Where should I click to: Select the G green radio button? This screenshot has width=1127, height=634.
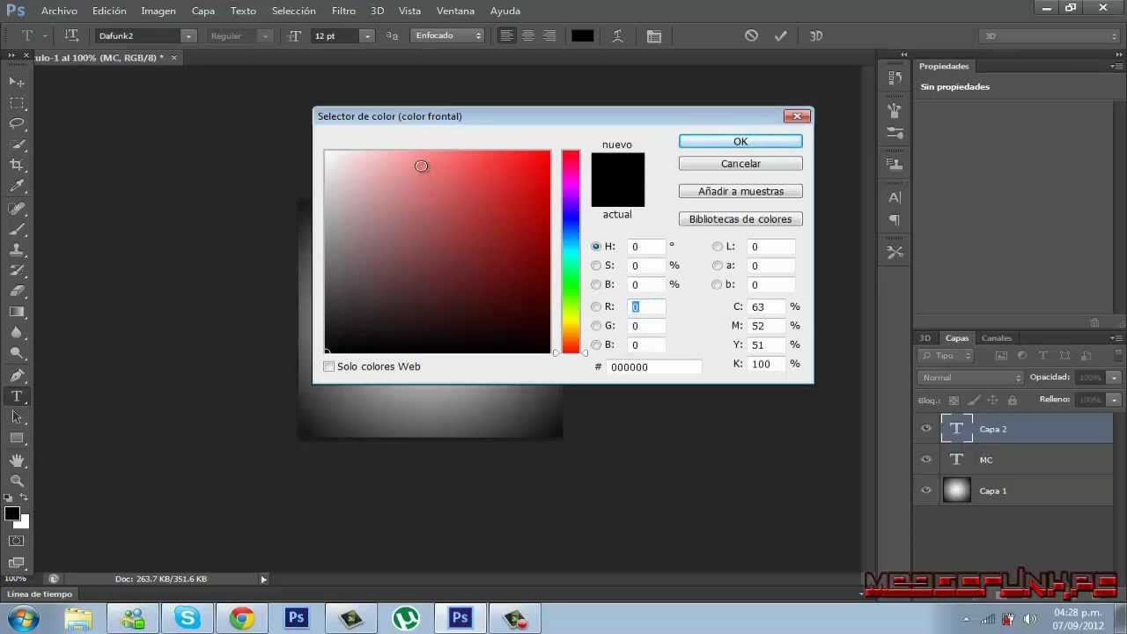[x=596, y=326]
